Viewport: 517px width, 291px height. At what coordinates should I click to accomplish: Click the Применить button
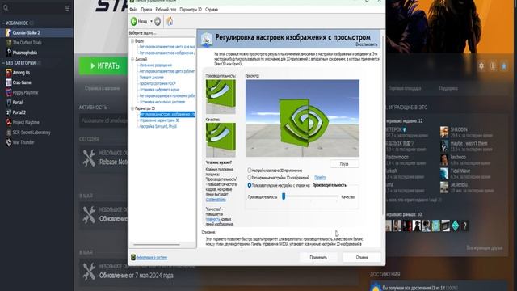pos(318,257)
